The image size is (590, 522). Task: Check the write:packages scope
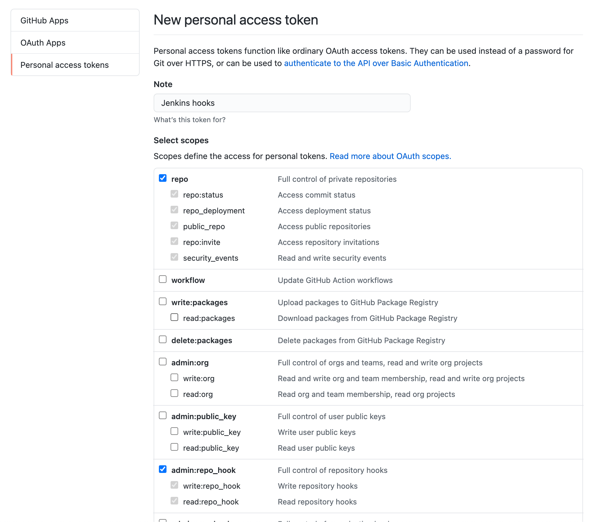point(163,302)
